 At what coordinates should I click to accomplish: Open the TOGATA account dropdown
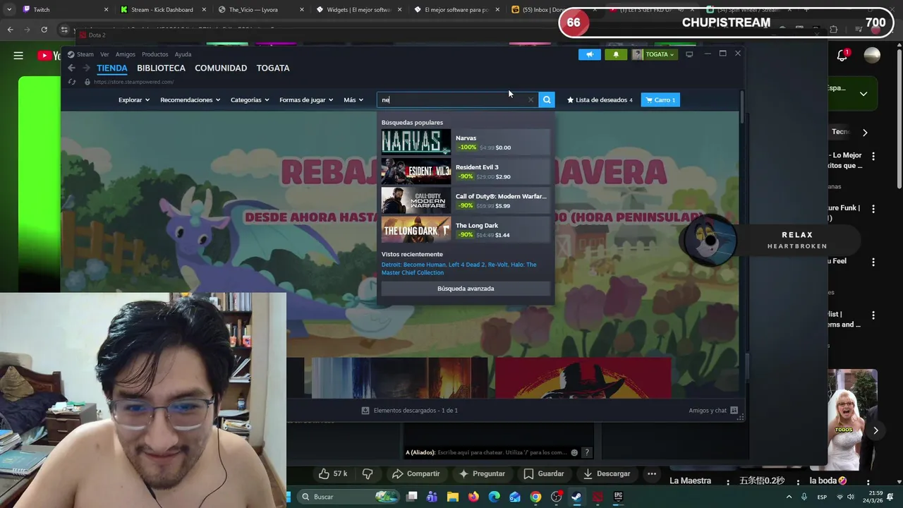coord(654,54)
